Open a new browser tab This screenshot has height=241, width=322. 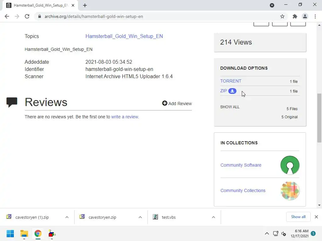[85, 5]
